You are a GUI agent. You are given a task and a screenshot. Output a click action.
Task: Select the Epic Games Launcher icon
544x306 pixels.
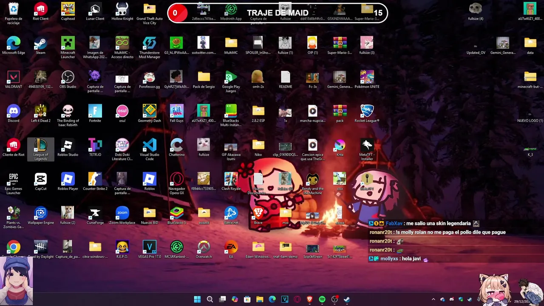click(14, 184)
